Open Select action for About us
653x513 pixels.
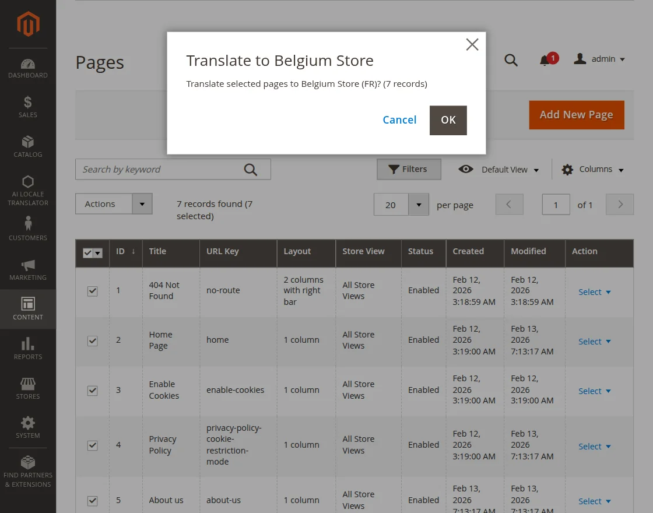click(594, 501)
